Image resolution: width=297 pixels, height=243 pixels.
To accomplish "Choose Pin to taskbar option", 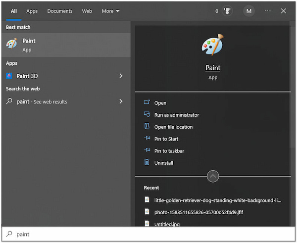I will click(169, 151).
